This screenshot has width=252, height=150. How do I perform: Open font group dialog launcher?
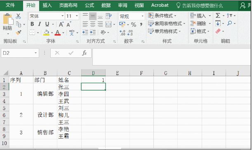pos(77,42)
